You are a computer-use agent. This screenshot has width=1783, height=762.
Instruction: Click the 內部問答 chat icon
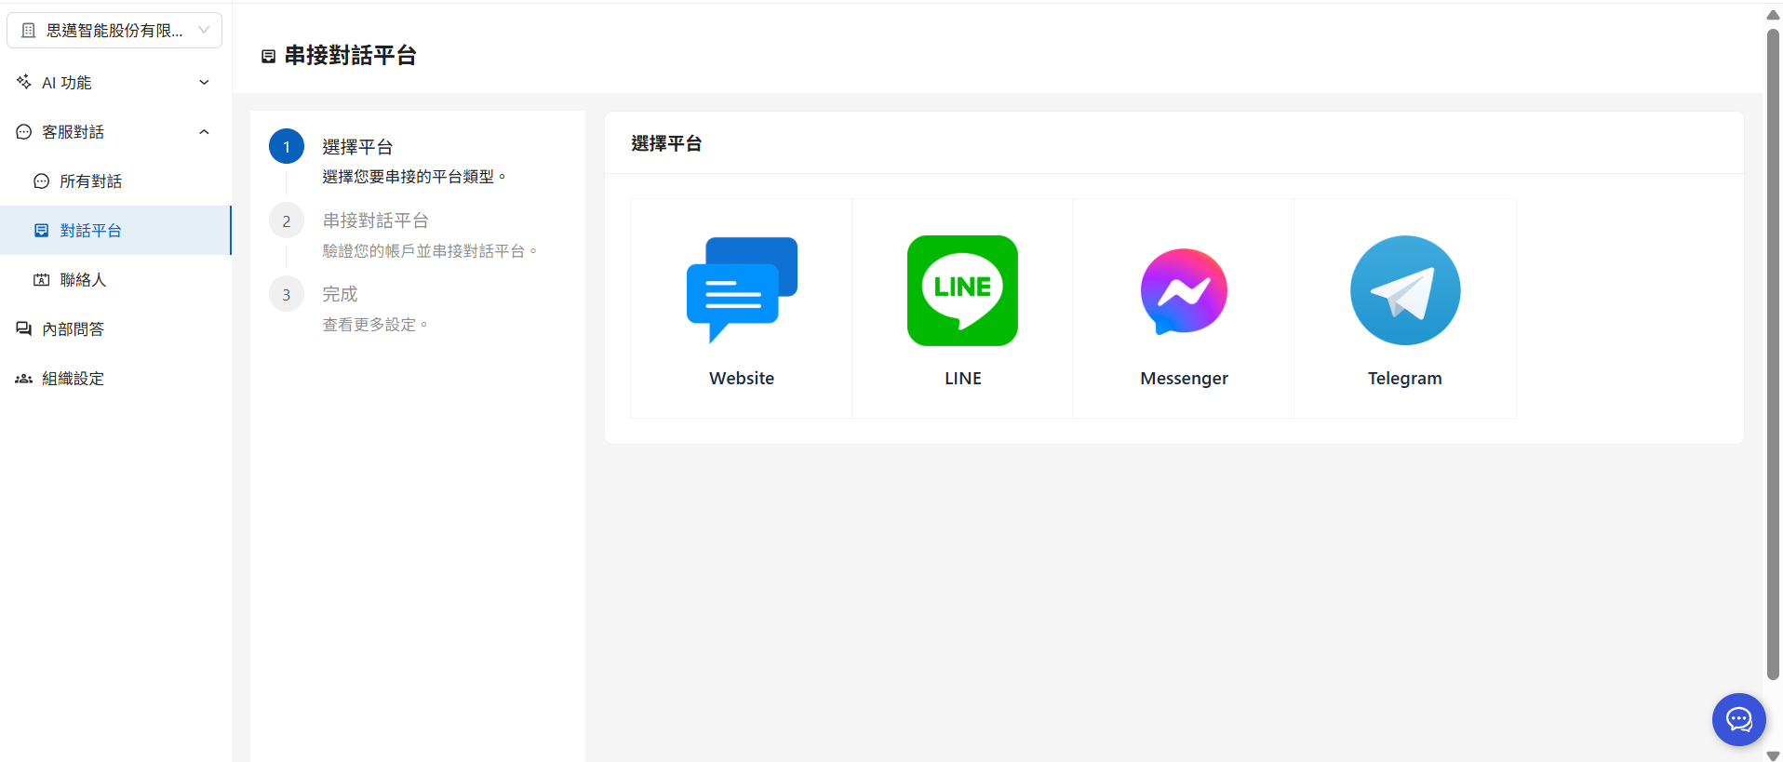(24, 329)
